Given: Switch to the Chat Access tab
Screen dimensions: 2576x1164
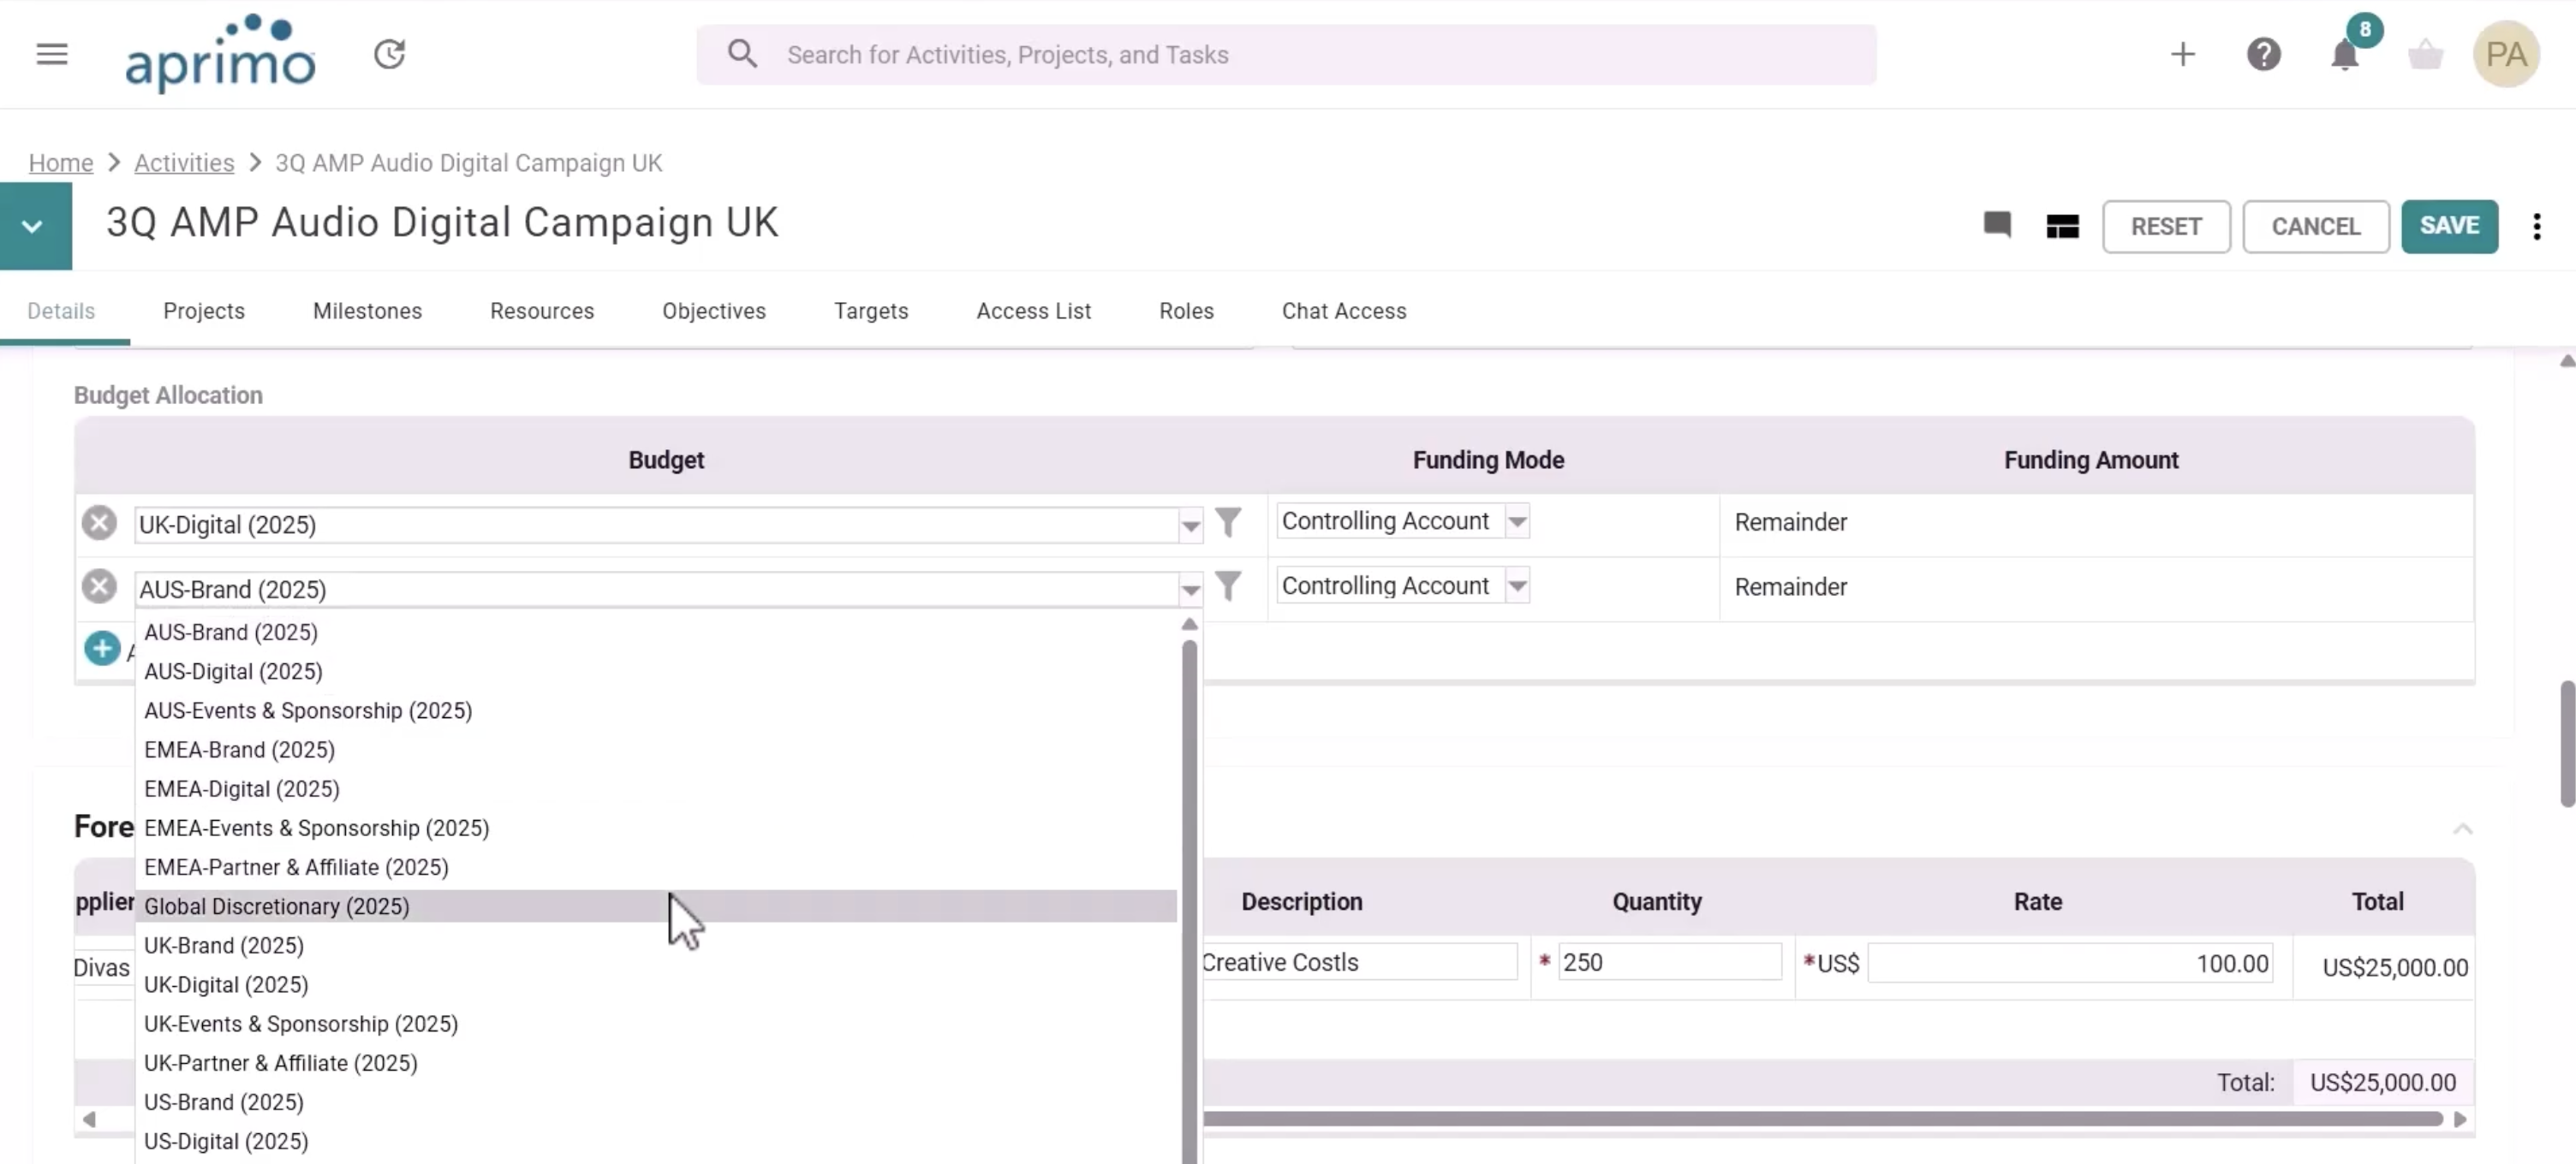Looking at the screenshot, I should 1343,311.
